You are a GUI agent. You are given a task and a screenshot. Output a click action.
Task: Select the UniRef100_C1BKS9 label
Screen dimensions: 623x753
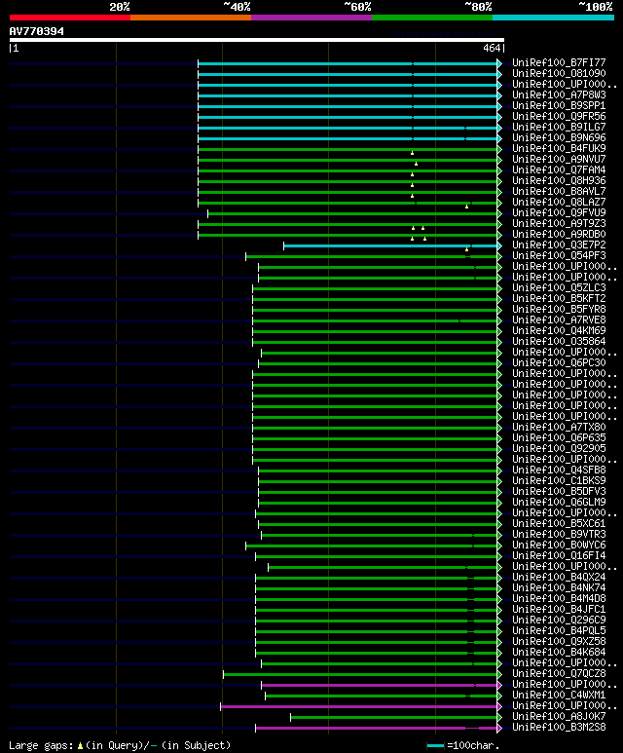[559, 480]
